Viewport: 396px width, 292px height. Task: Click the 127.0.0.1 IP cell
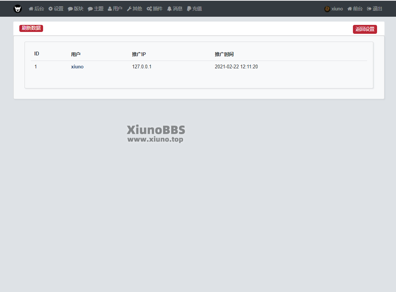[x=142, y=67]
